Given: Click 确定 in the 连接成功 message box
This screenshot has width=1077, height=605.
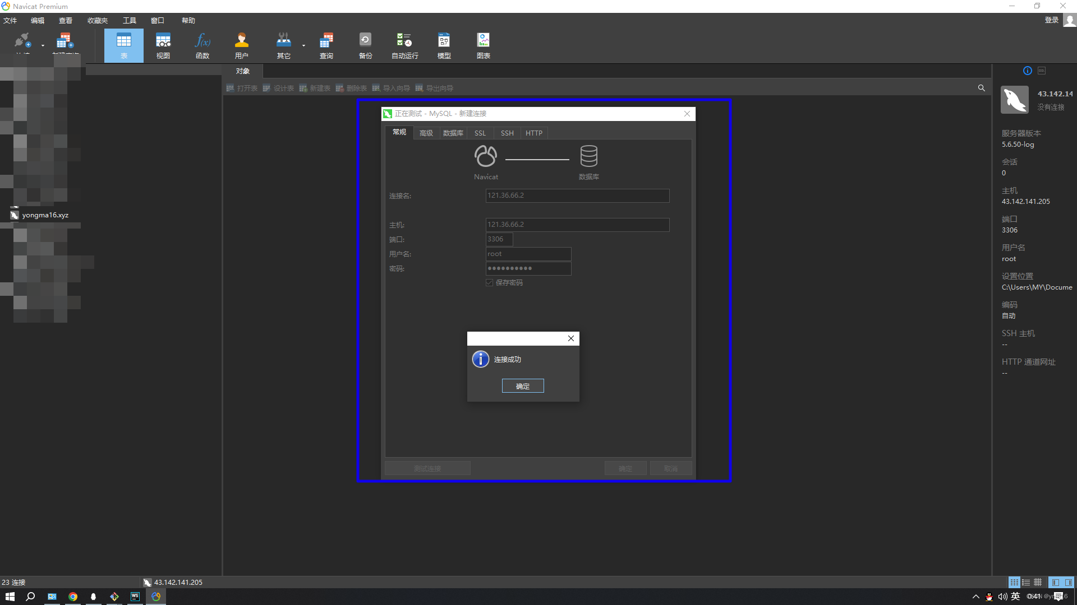Looking at the screenshot, I should tap(523, 386).
